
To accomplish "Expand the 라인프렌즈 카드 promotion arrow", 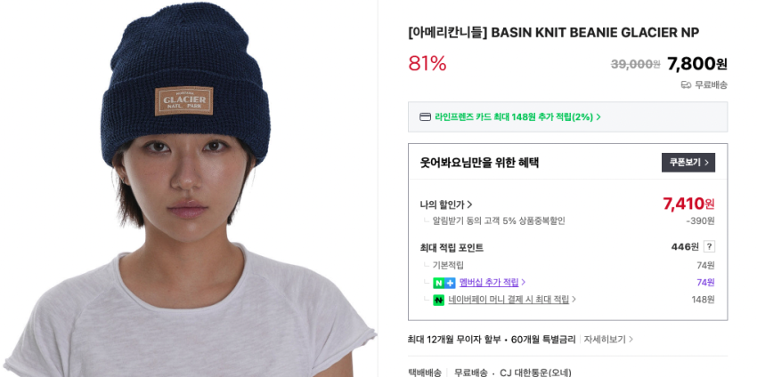I will (x=598, y=117).
